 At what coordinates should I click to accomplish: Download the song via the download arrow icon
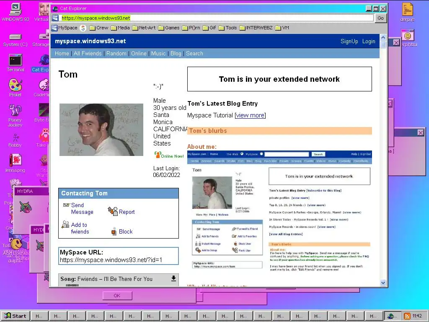[x=173, y=278]
